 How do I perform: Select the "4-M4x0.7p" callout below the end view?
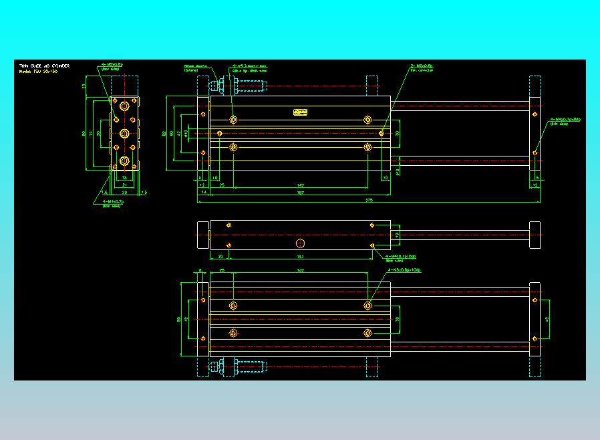pyautogui.click(x=113, y=203)
